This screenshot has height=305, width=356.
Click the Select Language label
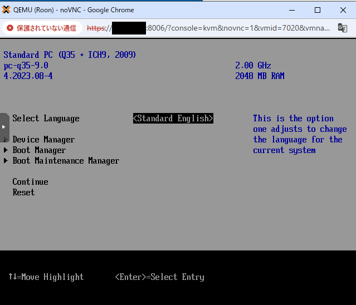point(46,119)
